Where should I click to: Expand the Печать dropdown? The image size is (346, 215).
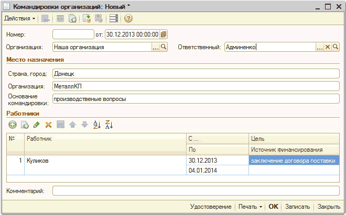(x=251, y=207)
